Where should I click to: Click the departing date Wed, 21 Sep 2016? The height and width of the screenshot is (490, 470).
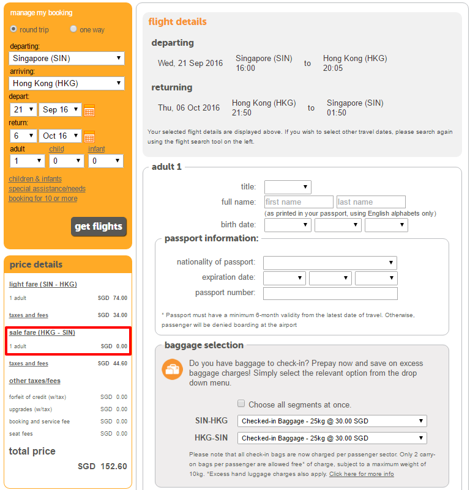pyautogui.click(x=190, y=63)
